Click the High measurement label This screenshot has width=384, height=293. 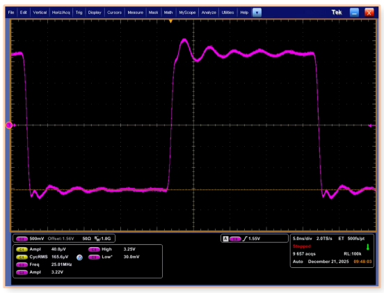pyautogui.click(x=106, y=249)
